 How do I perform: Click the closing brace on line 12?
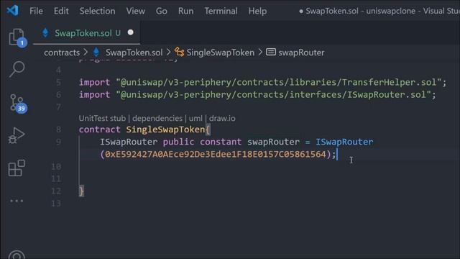(x=81, y=191)
